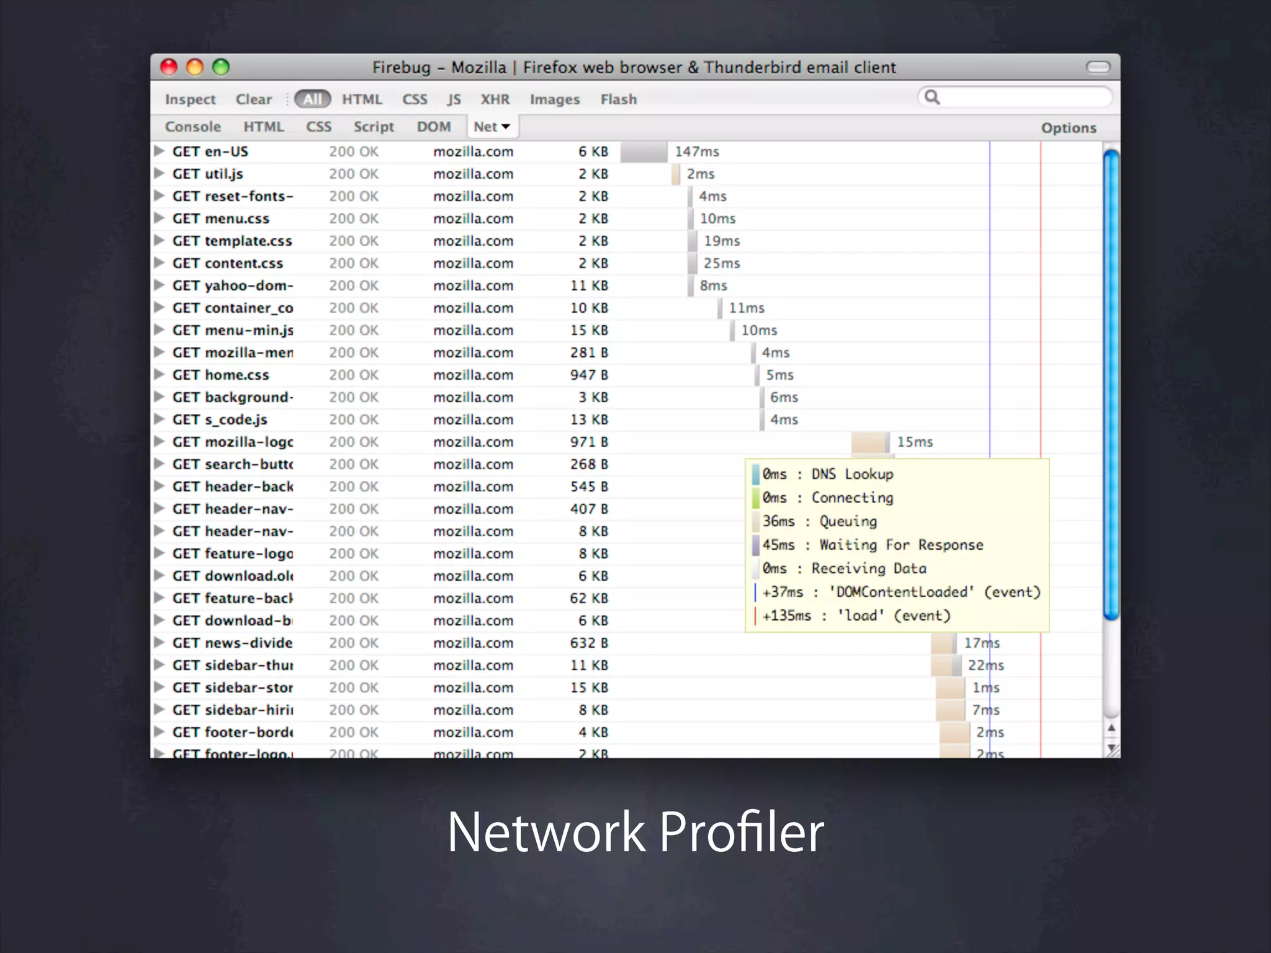The width and height of the screenshot is (1271, 953).
Task: Click the search magnifier icon
Action: click(x=932, y=97)
